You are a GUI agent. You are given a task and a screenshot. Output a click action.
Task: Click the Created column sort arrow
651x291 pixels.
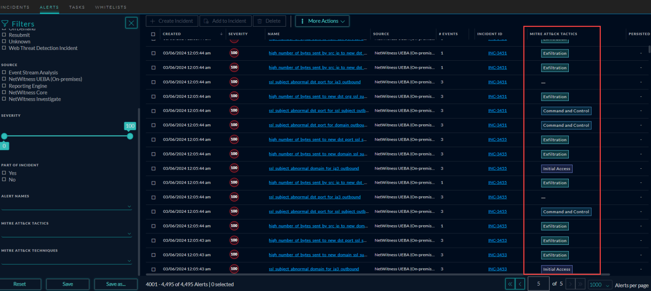221,34
